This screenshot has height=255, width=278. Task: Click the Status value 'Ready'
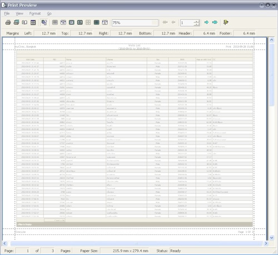point(176,251)
